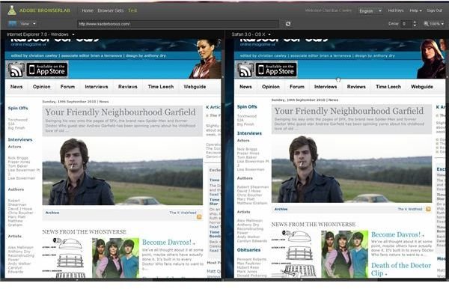This screenshot has width=449, height=289.
Task: Click the RSS feed icon in Safari pane
Action: point(245,70)
